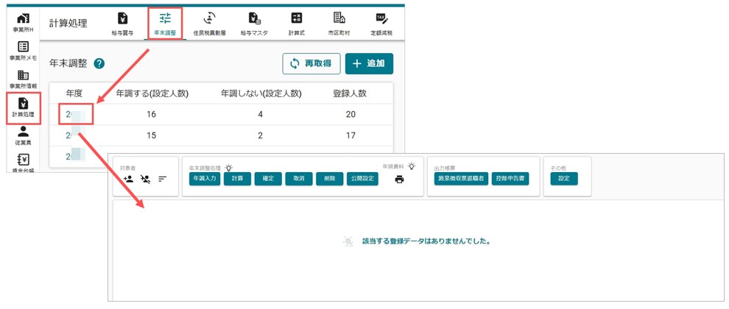Click the 追加 add button
This screenshot has height=309, width=729.
[369, 64]
